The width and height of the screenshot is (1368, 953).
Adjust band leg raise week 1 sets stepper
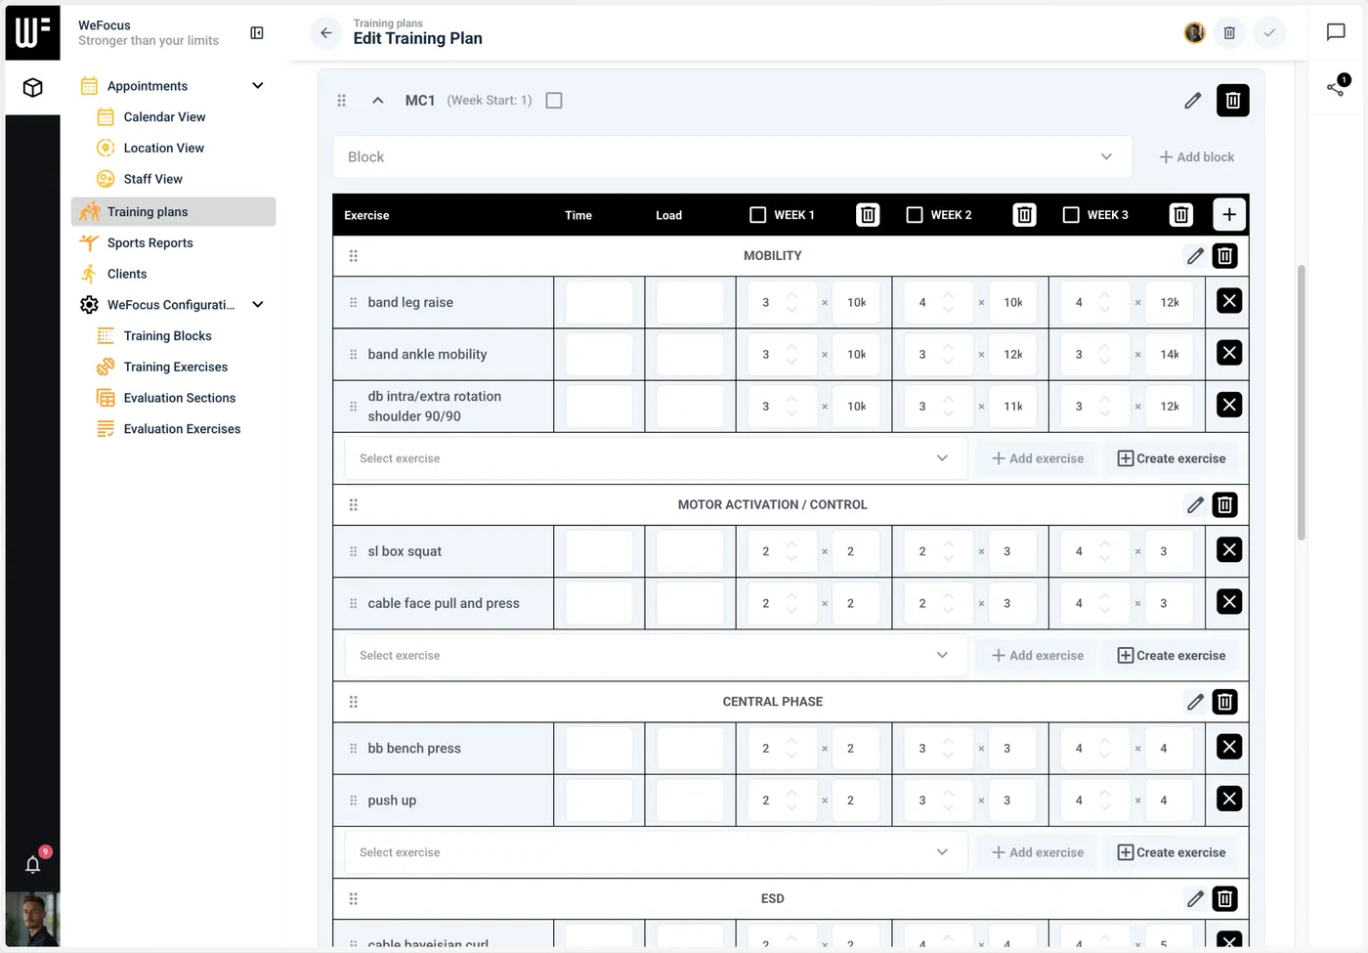792,303
